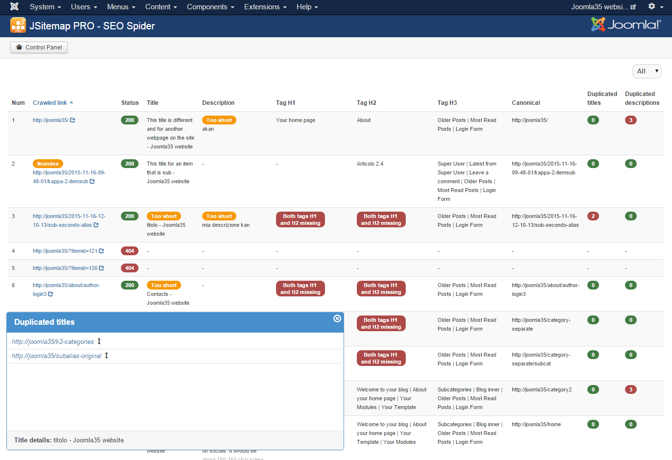Click external-link icon for kappa-2-itemsub link
Image resolution: width=672 pixels, height=460 pixels.
(93, 181)
